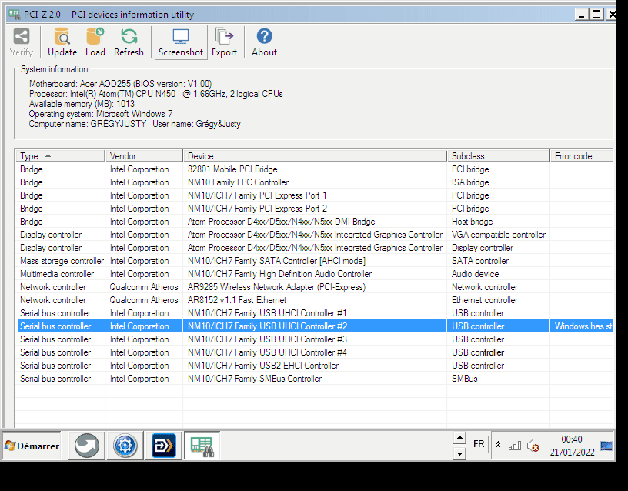628x491 pixels.
Task: Select the SATA Controller [AHCI mode] row
Action: coord(315,261)
